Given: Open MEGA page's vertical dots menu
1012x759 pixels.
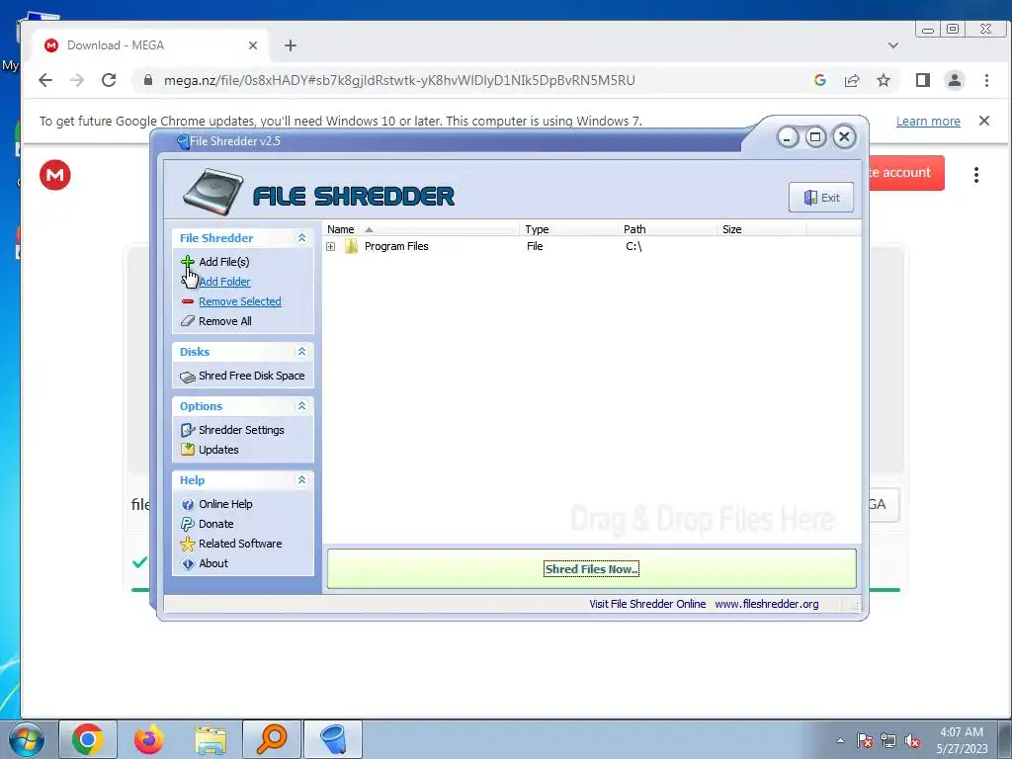Looking at the screenshot, I should pos(976,175).
